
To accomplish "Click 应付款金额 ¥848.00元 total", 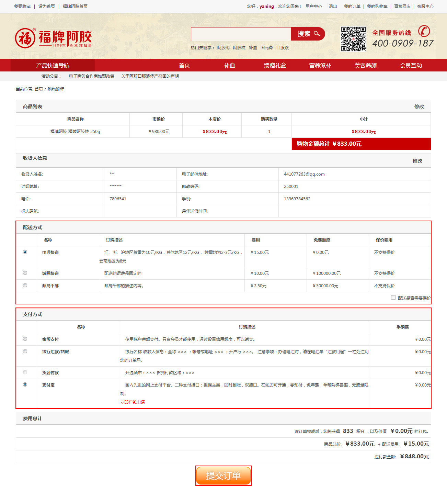I will pyautogui.click(x=415, y=456).
